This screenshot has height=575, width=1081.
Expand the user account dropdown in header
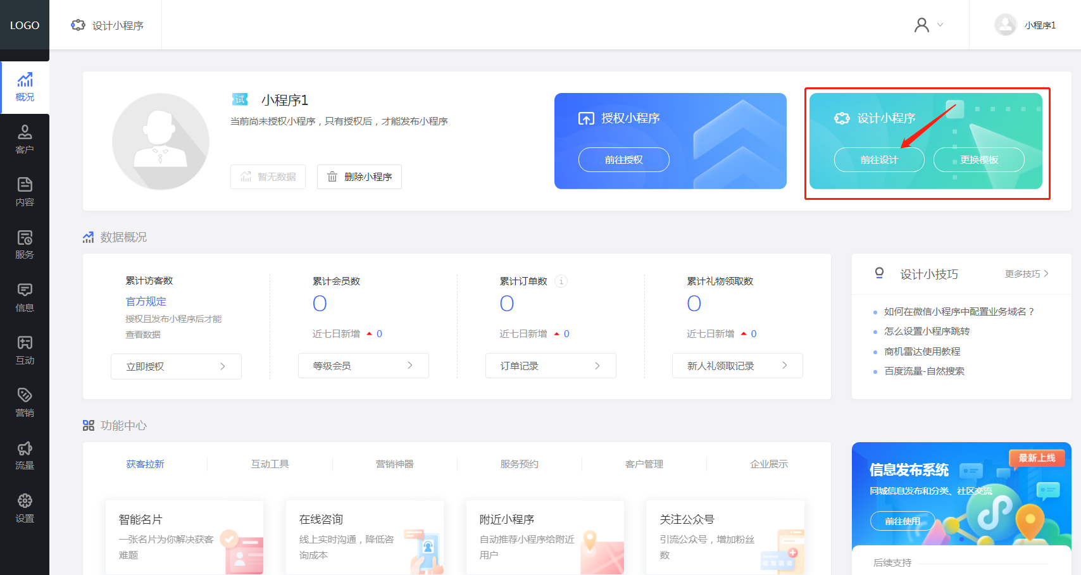point(928,25)
